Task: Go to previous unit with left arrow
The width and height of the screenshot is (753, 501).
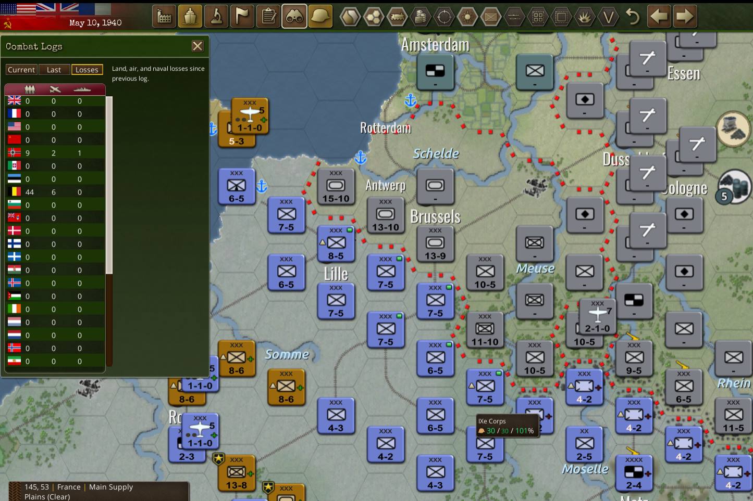Action: click(659, 17)
